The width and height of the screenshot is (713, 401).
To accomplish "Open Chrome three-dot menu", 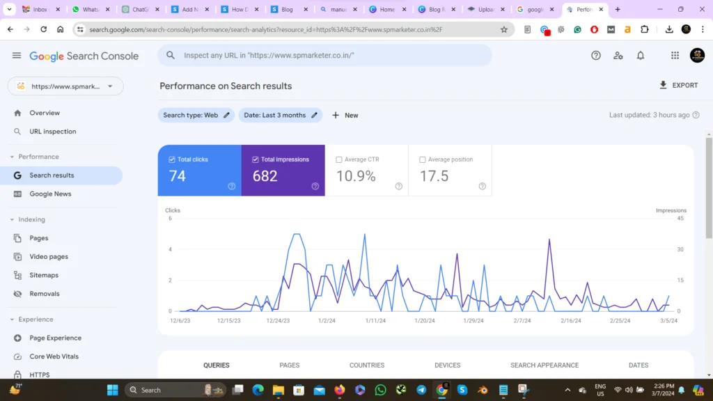I will (x=703, y=29).
